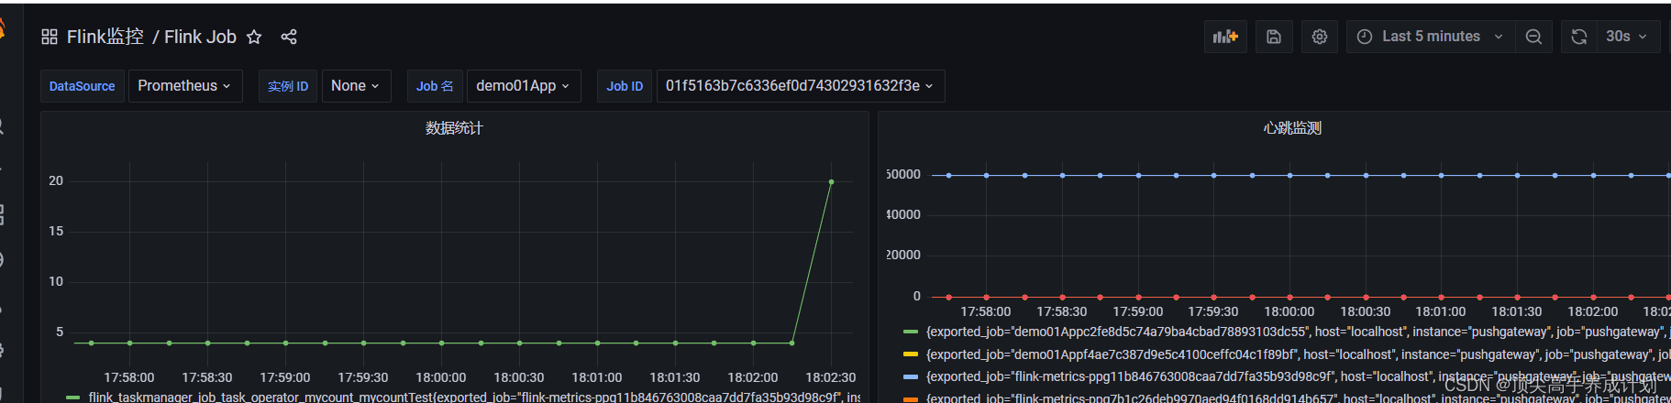Click the Flink Job dashboard title
Image resolution: width=1671 pixels, height=403 pixels.
(x=200, y=37)
